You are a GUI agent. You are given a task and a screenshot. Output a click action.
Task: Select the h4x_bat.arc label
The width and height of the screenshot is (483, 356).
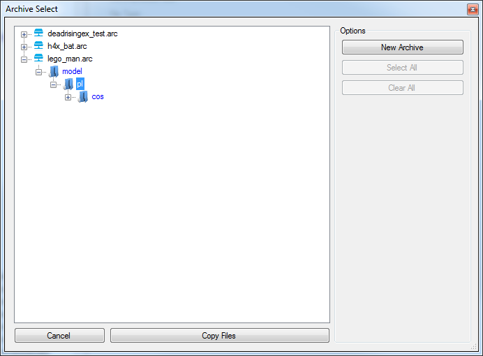[67, 46]
